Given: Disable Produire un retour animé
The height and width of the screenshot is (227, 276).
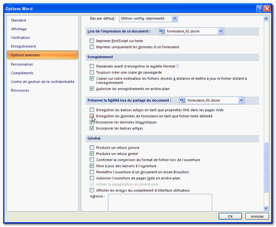Looking at the screenshot, I should (92, 154).
